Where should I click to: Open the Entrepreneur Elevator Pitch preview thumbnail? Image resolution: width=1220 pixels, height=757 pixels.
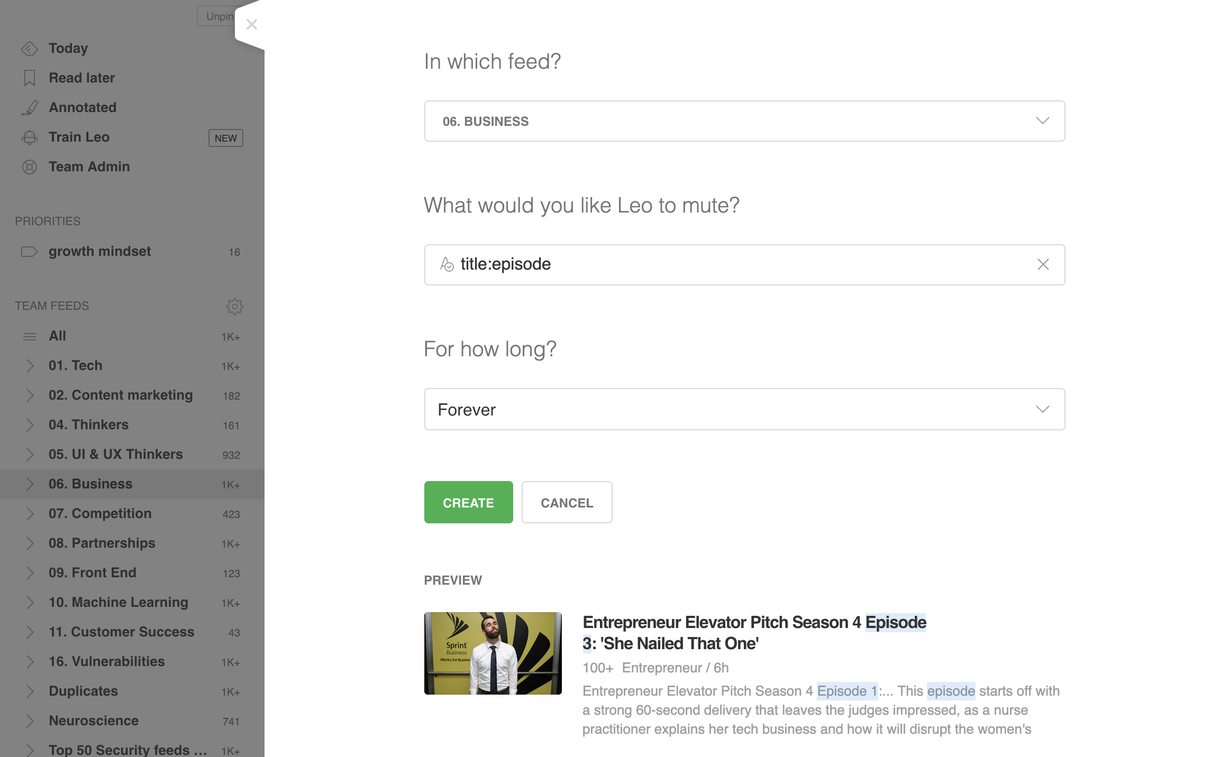pyautogui.click(x=493, y=653)
